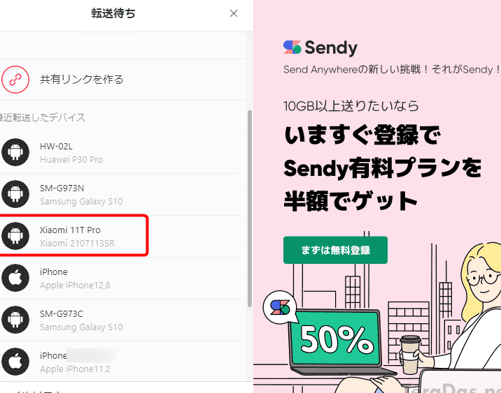Click Android icon beside SM-G973N

point(15,194)
